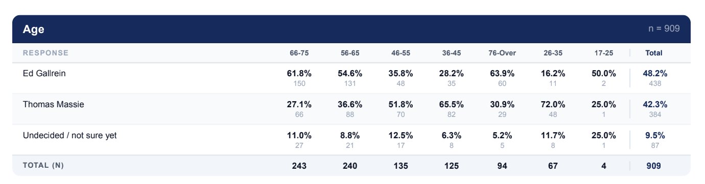Click the 36-45 column header
705x184 pixels.
452,53
